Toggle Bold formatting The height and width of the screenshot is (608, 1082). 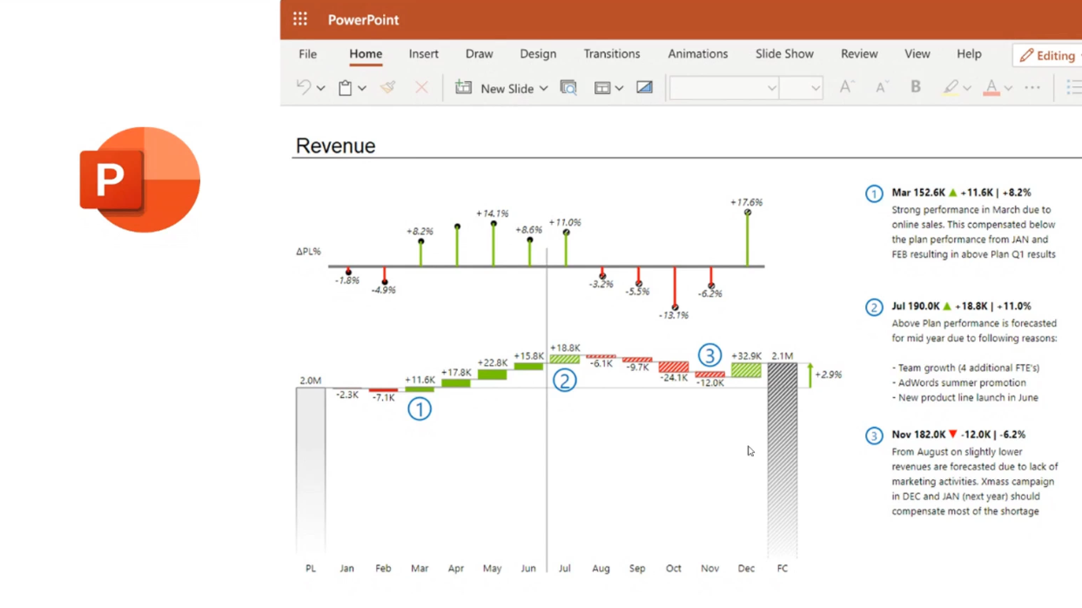[914, 87]
